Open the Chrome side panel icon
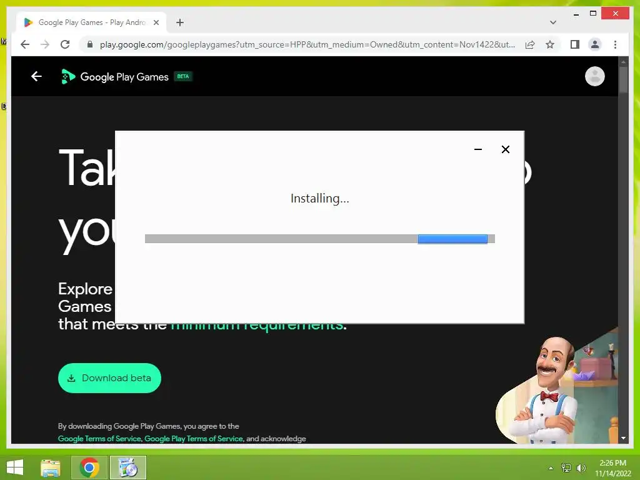 click(x=575, y=44)
